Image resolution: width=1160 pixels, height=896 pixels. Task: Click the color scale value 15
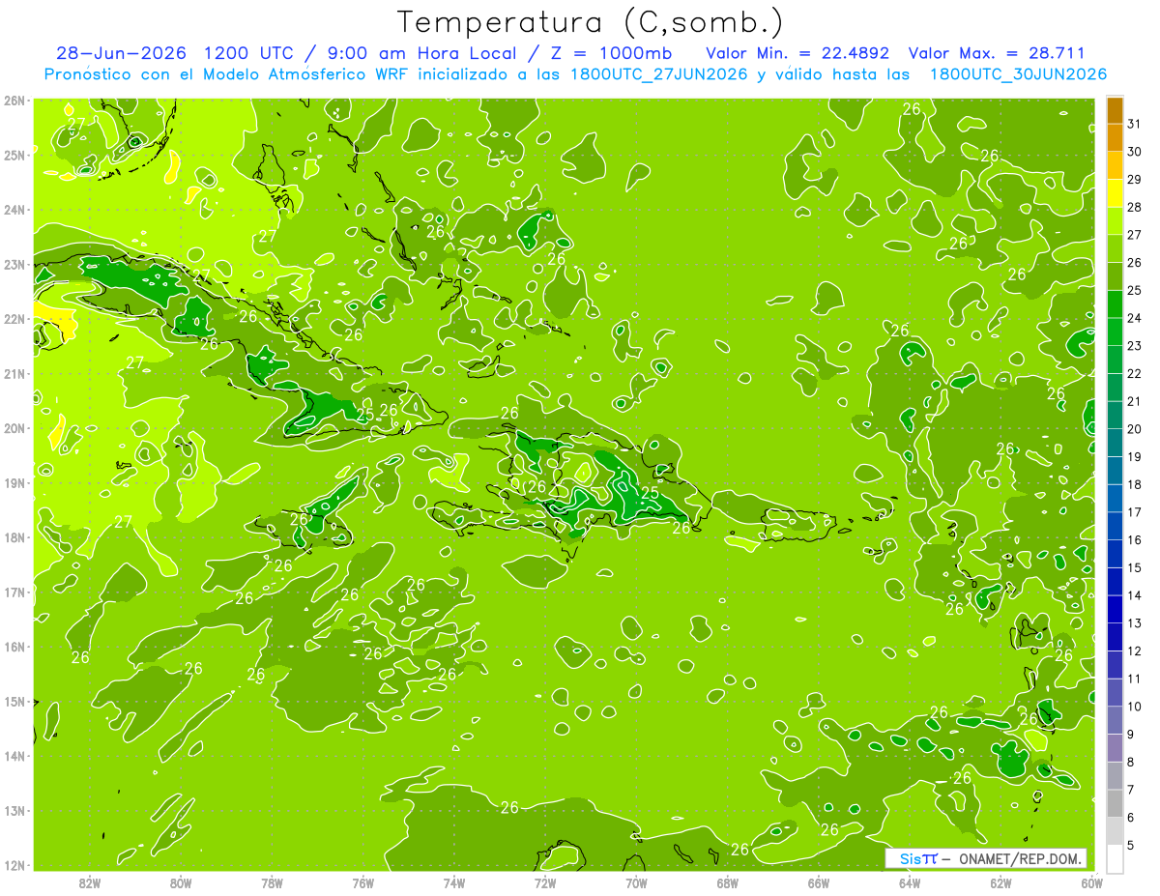(x=1134, y=567)
